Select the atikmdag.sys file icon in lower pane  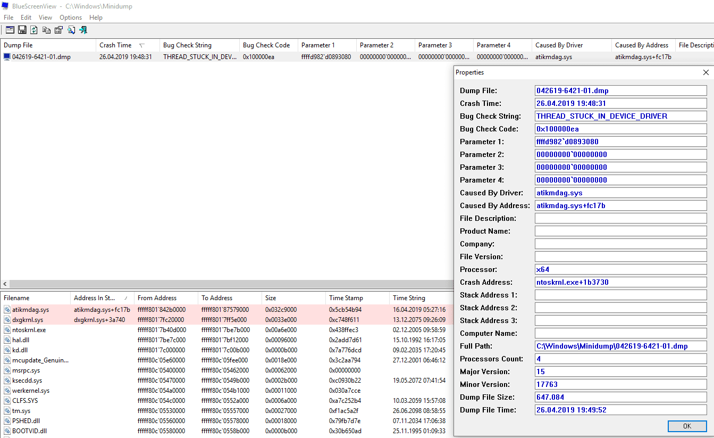(7, 310)
